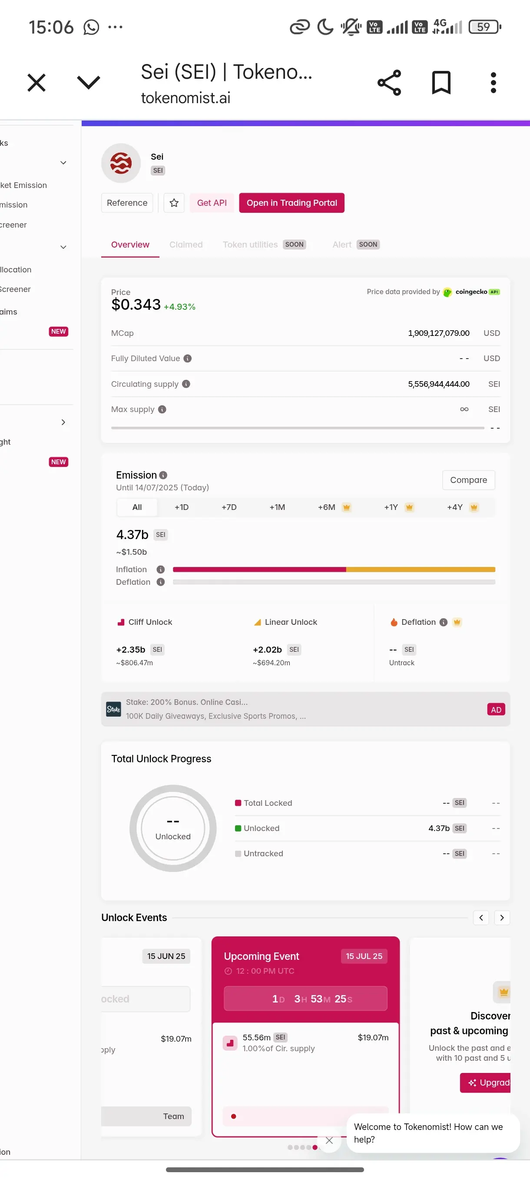
Task: Click the Sei token logo
Action: coord(121,163)
